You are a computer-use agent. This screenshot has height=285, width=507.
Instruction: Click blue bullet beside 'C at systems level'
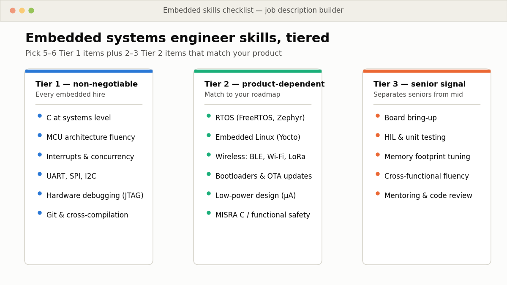pos(40,116)
